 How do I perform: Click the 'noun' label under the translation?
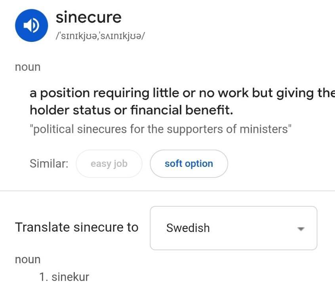[28, 260]
